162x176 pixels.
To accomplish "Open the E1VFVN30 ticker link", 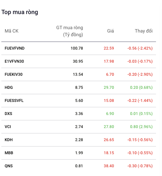I will pyautogui.click(x=14, y=61).
